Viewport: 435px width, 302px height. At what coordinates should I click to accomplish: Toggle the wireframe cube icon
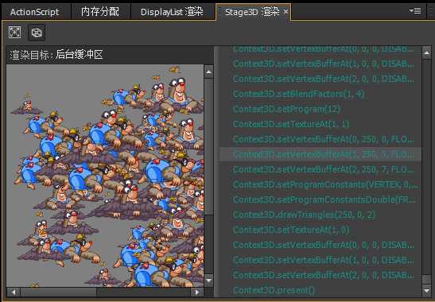point(37,33)
